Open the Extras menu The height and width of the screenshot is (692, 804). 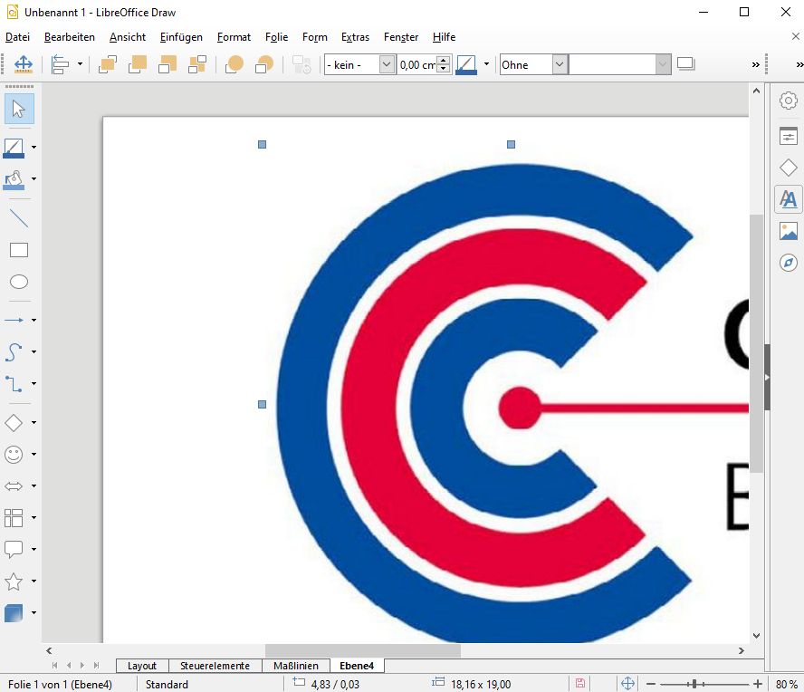(355, 37)
